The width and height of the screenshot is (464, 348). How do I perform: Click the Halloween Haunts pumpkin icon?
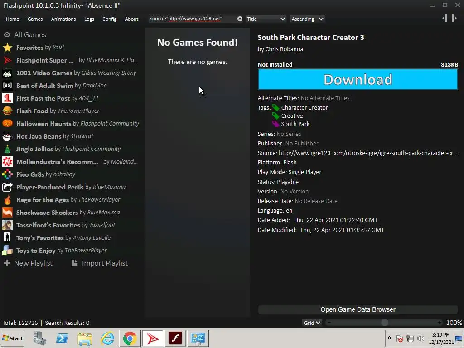tap(7, 124)
